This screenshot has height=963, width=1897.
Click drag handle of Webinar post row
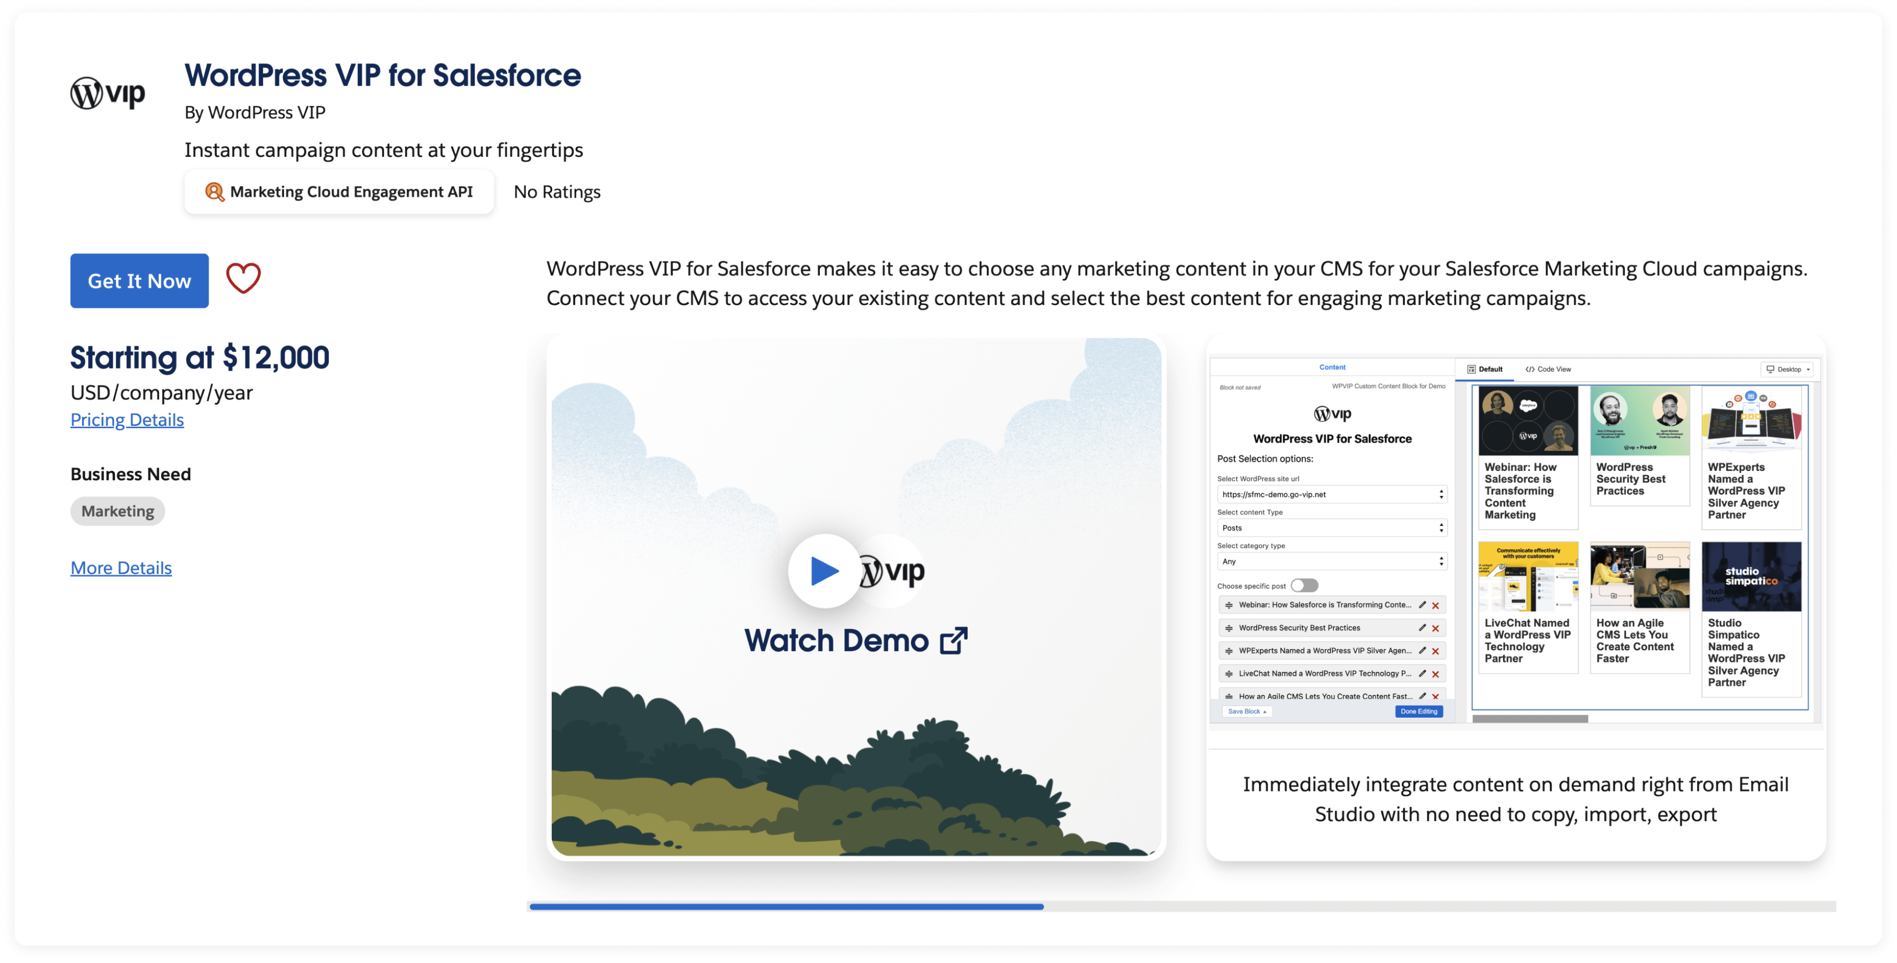1228,605
